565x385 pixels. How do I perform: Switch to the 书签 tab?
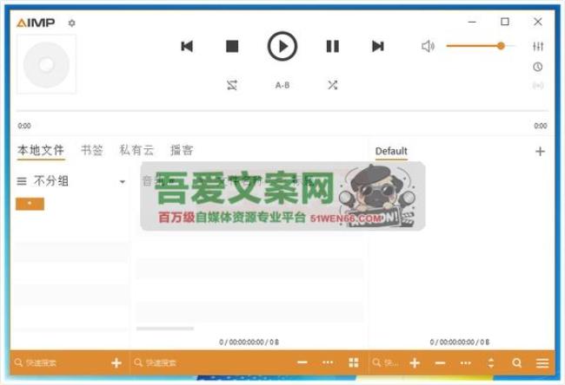92,150
